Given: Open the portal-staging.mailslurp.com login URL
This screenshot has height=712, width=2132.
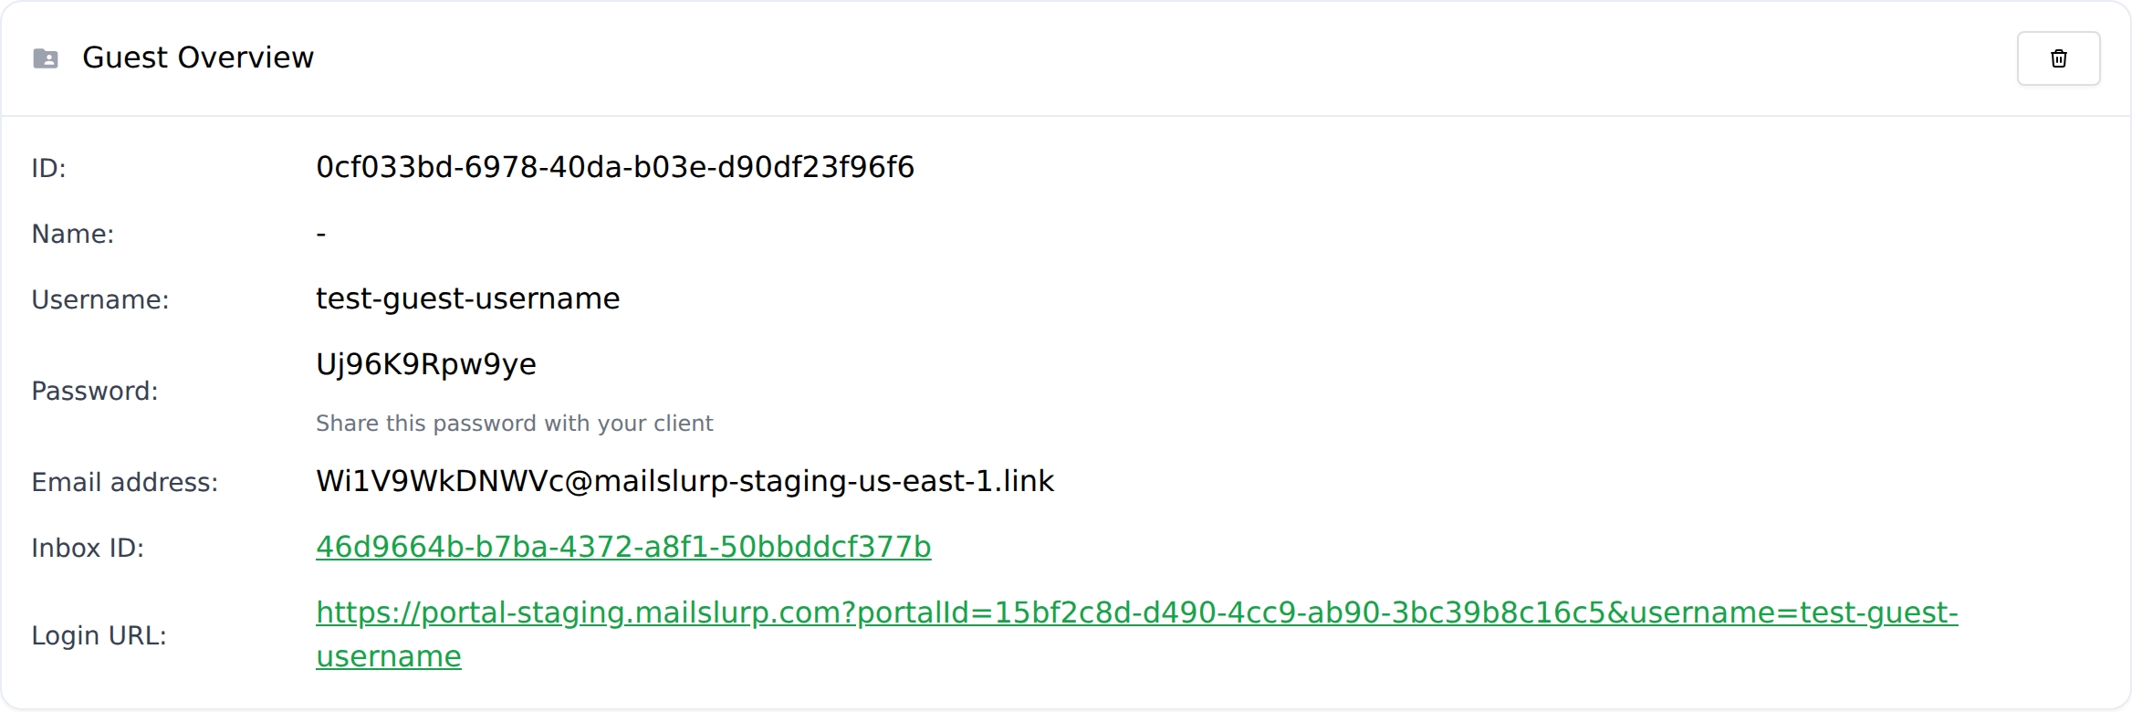Looking at the screenshot, I should [x=1136, y=613].
